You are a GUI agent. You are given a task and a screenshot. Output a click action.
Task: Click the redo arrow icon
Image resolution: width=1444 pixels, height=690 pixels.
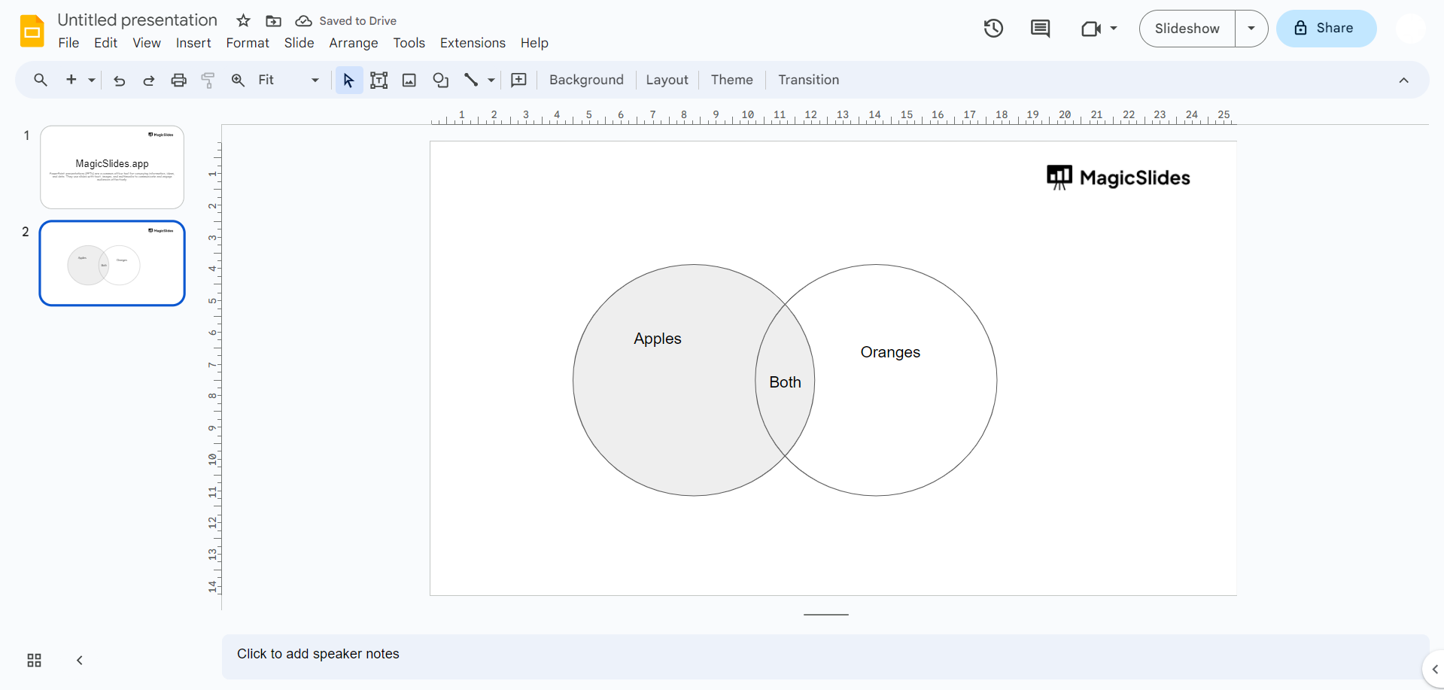tap(149, 81)
